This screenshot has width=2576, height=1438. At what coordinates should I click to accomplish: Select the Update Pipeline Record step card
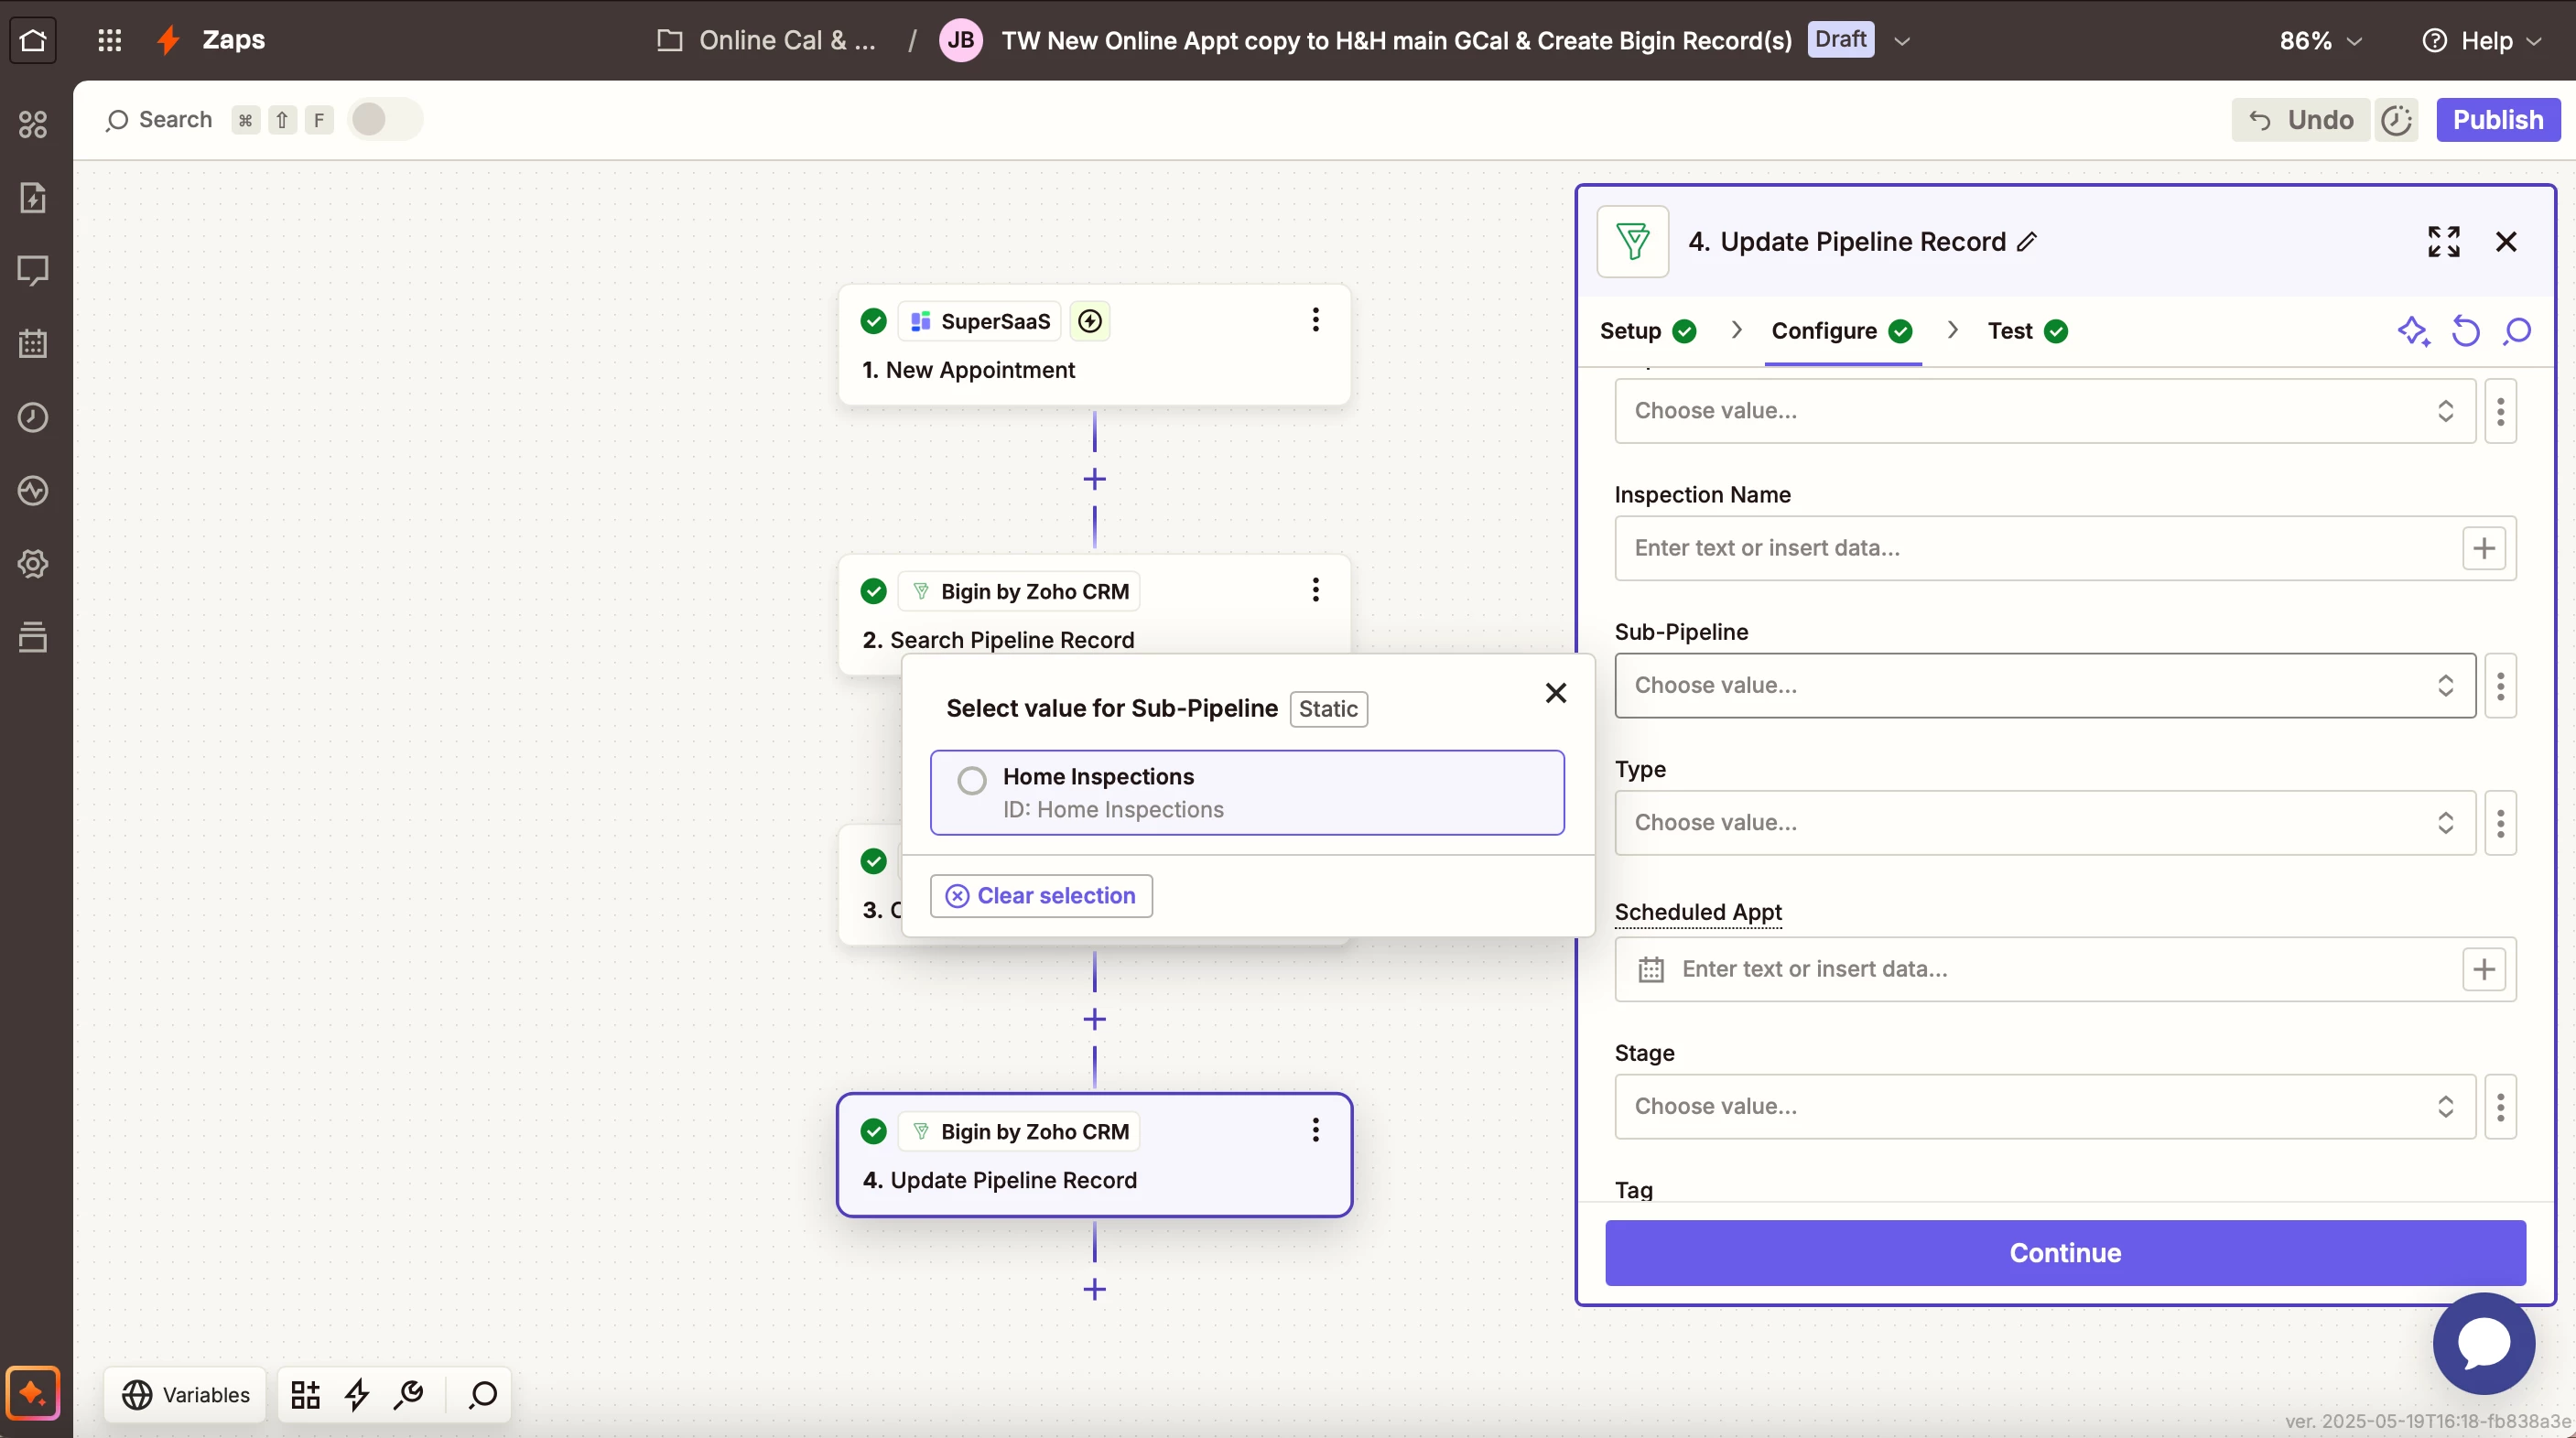click(x=1094, y=1155)
